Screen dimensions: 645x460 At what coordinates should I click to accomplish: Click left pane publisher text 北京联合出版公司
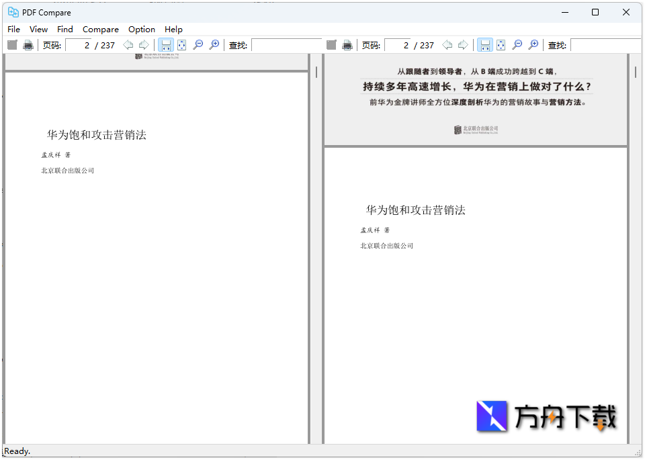(67, 171)
